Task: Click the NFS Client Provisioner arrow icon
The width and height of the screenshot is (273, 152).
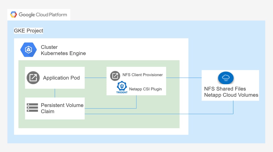Action: point(115,76)
